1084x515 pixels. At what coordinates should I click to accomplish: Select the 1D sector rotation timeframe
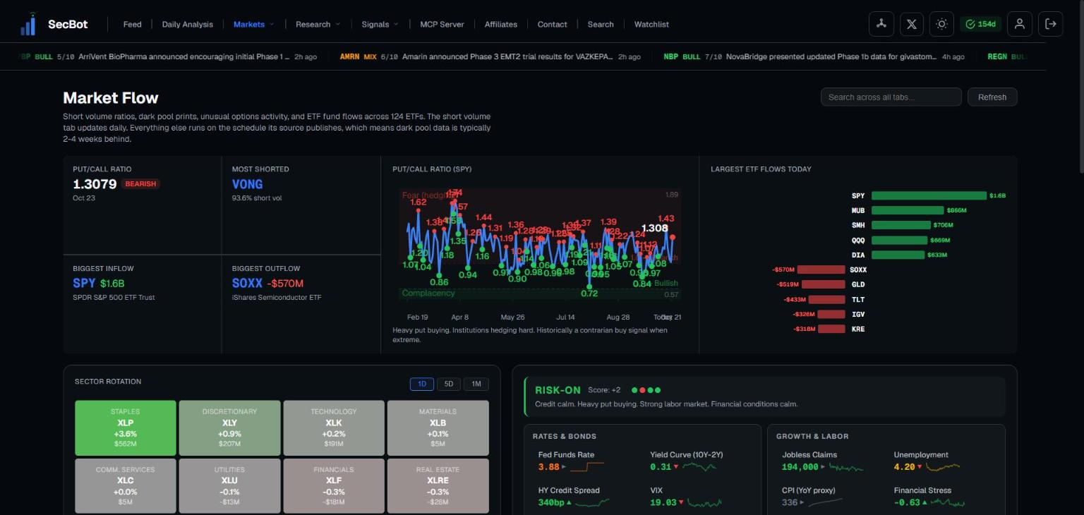click(x=422, y=384)
